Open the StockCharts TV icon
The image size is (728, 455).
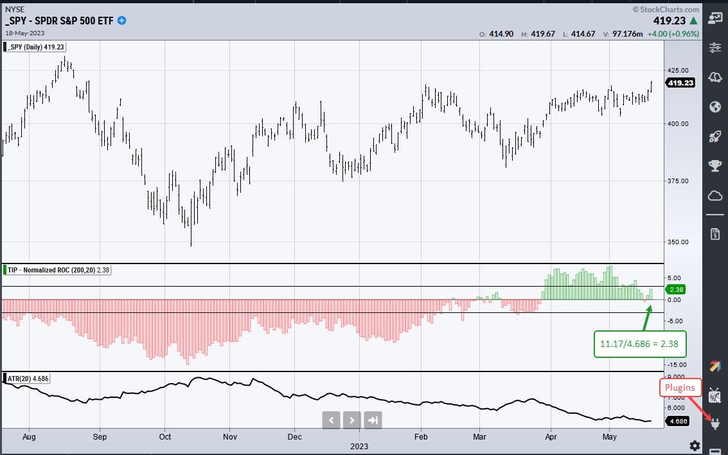pyautogui.click(x=715, y=395)
